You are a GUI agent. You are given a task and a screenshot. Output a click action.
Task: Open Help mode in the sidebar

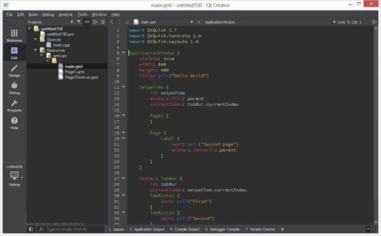point(14,123)
